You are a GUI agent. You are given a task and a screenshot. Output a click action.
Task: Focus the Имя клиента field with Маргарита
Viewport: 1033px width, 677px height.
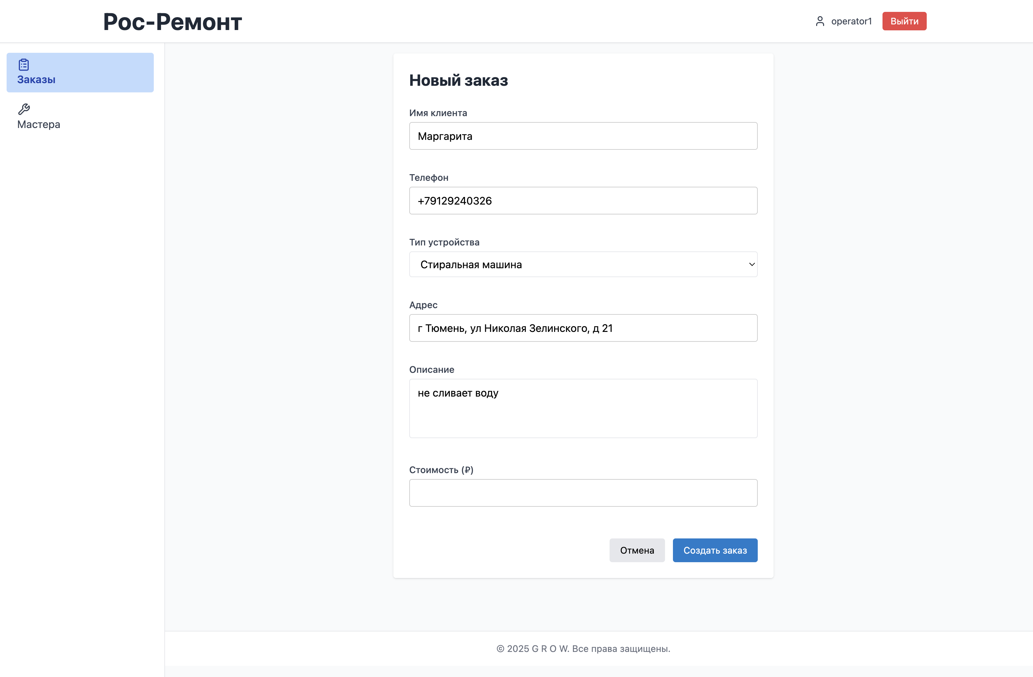pyautogui.click(x=583, y=136)
